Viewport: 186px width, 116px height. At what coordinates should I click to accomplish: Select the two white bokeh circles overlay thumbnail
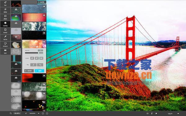pos(34,95)
